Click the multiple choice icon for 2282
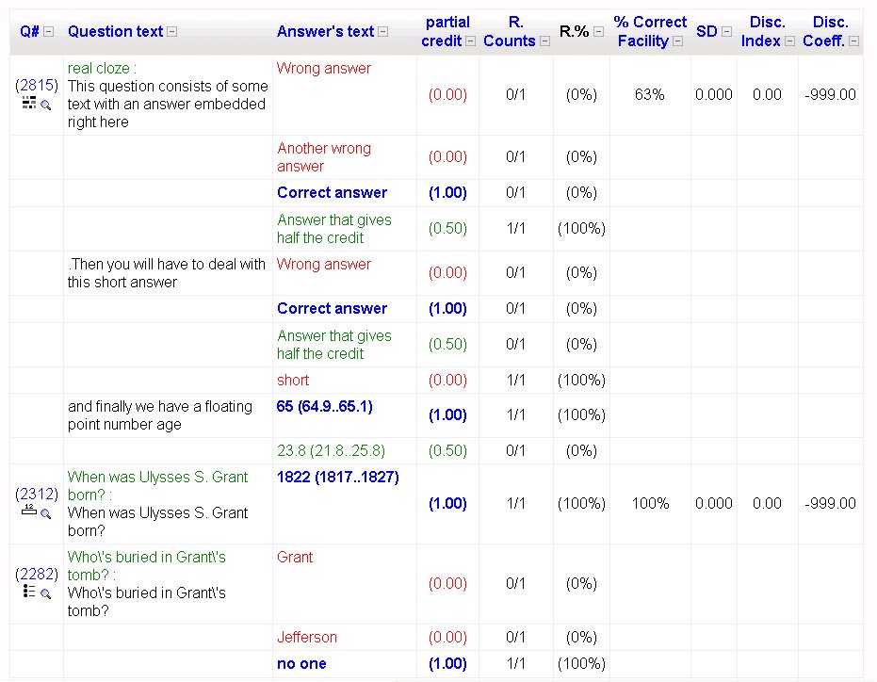Image resolution: width=877 pixels, height=682 pixels. 28,592
